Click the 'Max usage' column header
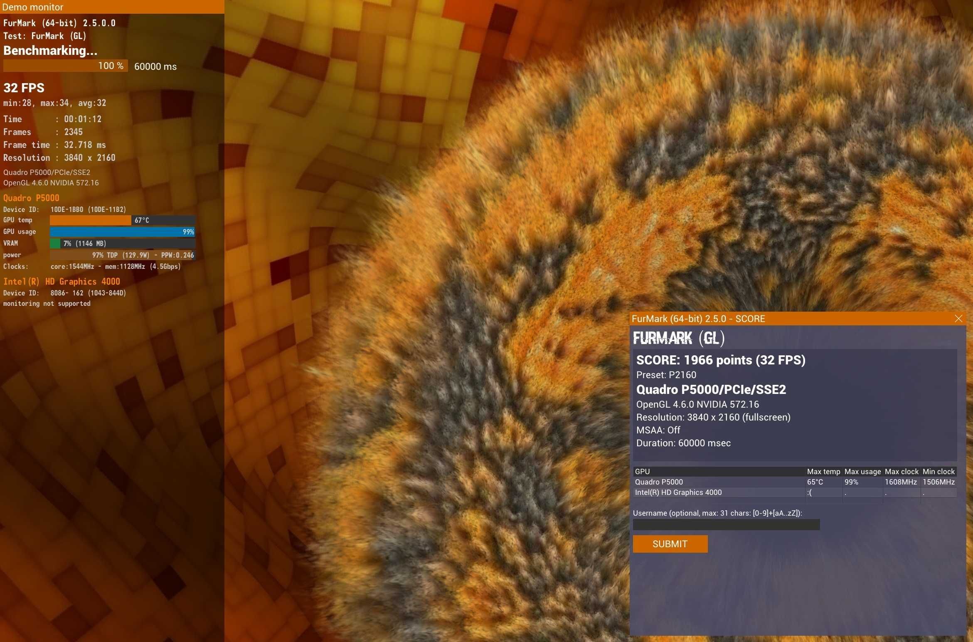 (862, 472)
